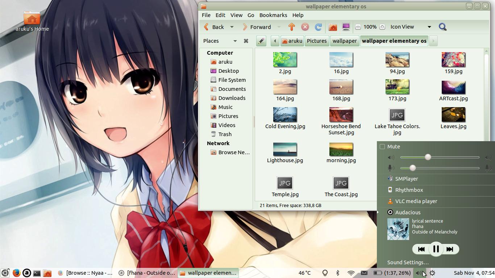Close the Places side pane
Viewport: 495px width, 278px height.
tap(246, 41)
